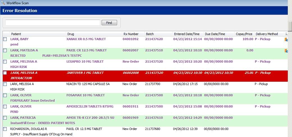
Task: Click status icon on first PAXIL CR row
Action: (x=286, y=51)
